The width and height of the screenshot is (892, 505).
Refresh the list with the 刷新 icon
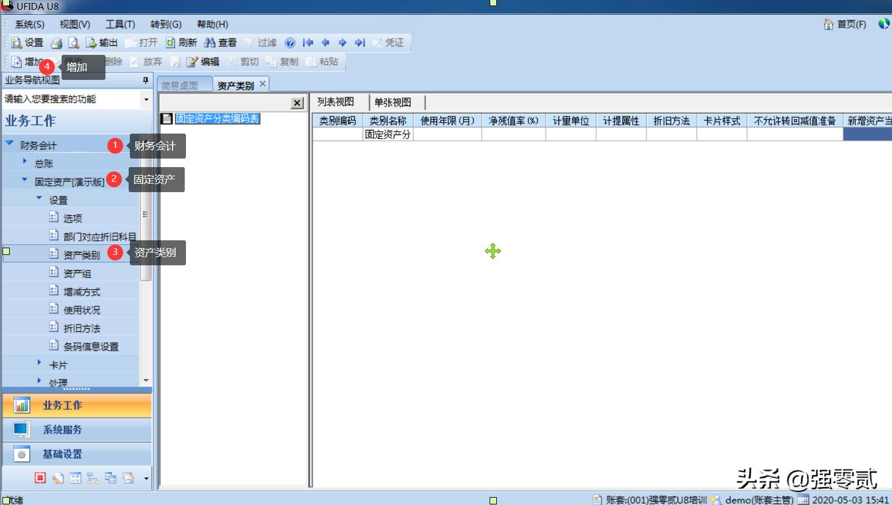(x=180, y=43)
